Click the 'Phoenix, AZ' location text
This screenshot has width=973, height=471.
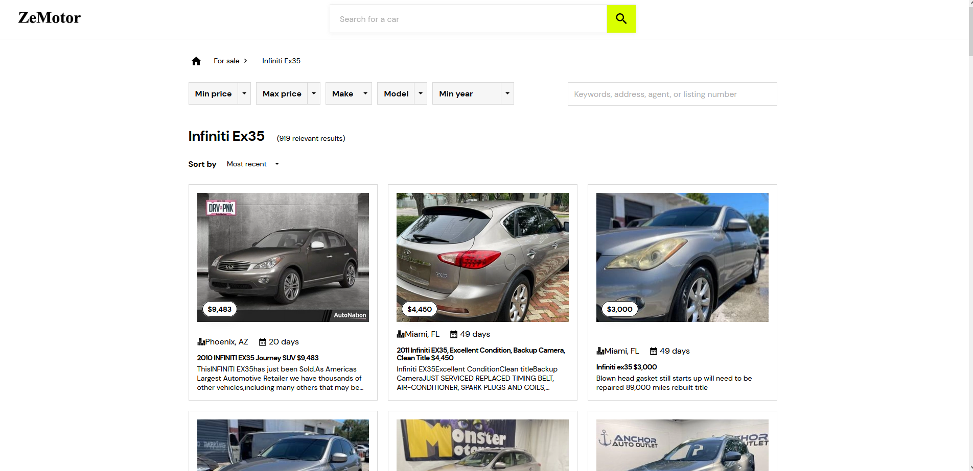pyautogui.click(x=227, y=342)
